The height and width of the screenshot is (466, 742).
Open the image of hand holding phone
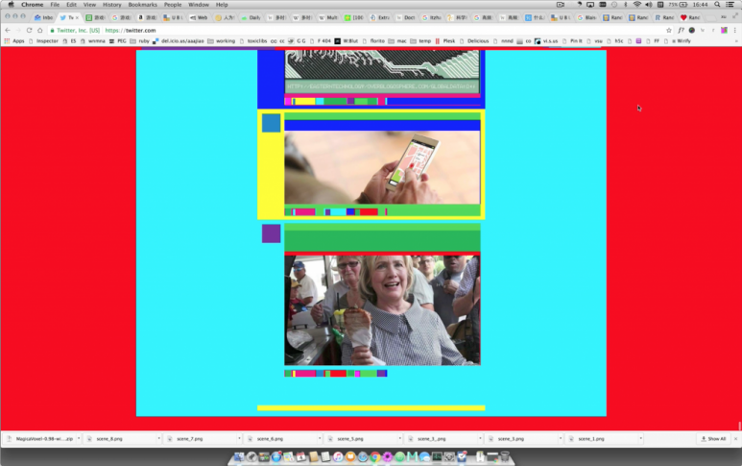pos(382,167)
